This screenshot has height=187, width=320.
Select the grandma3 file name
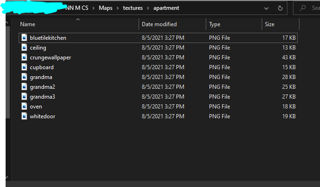coord(42,97)
